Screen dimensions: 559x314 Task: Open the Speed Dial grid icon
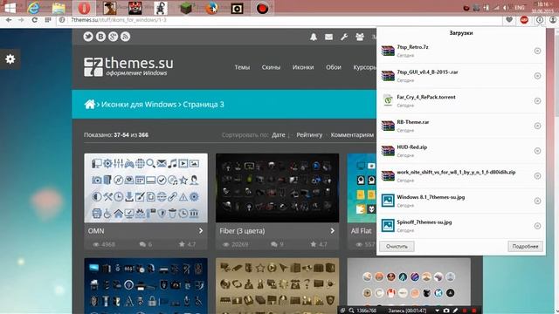tap(48, 20)
